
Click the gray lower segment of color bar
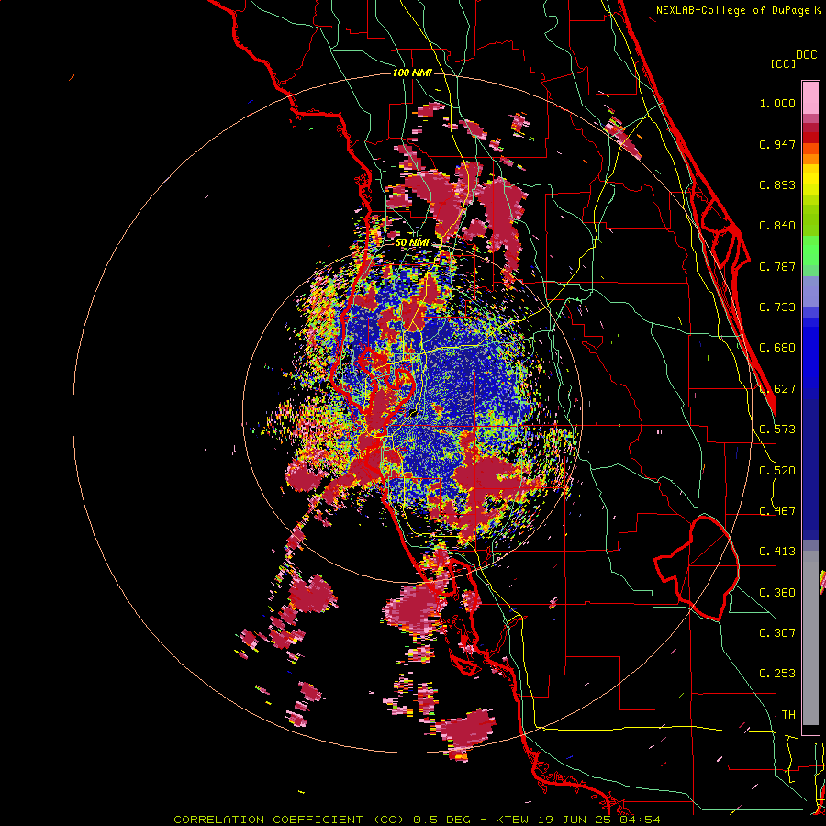tap(810, 638)
